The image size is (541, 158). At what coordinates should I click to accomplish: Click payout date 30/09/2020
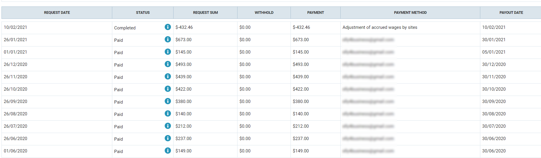(494, 102)
